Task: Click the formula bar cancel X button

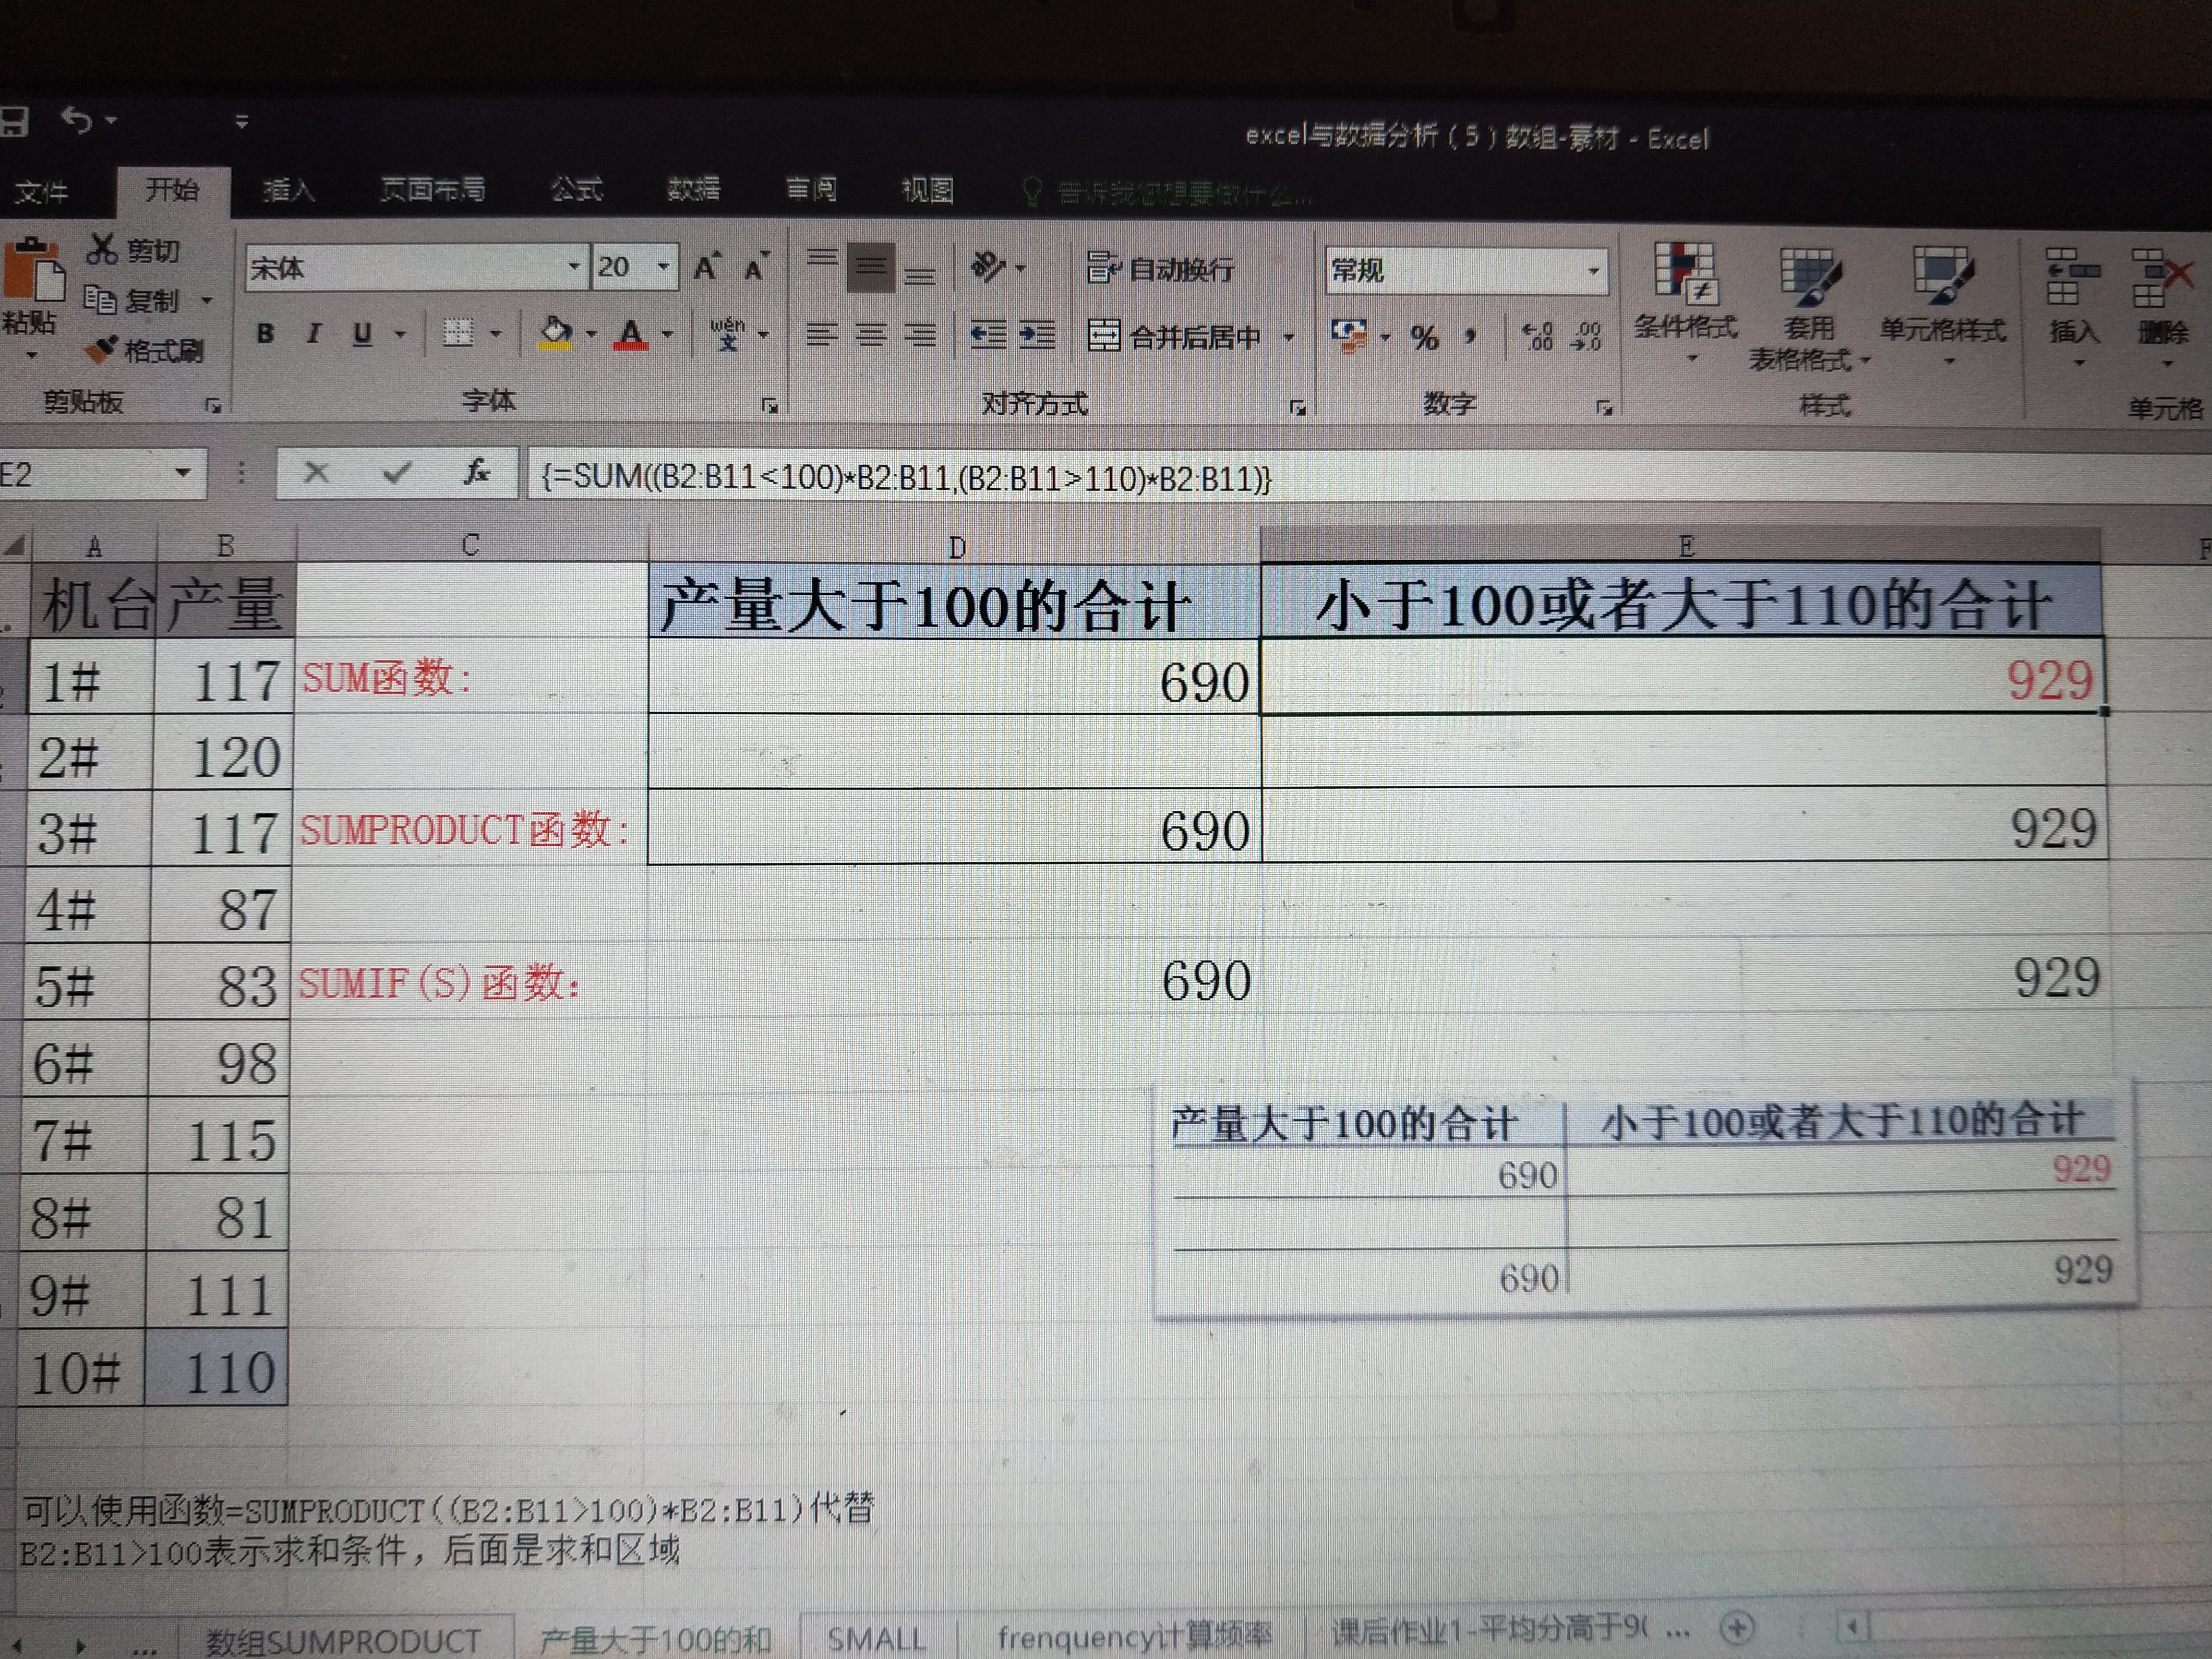Action: click(x=316, y=472)
